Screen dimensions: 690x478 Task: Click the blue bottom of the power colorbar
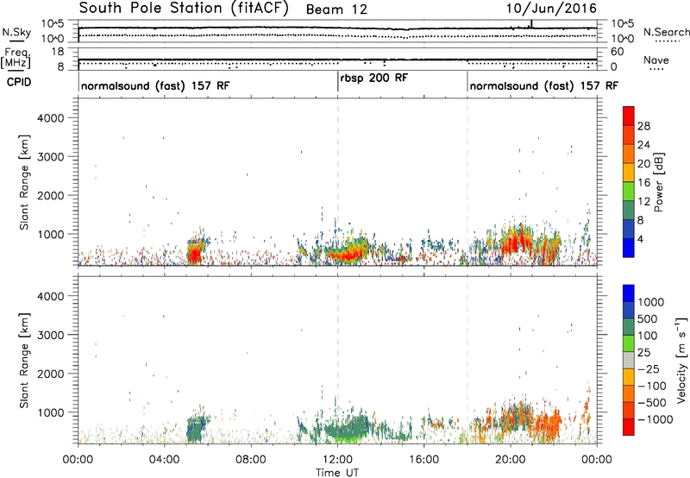(629, 248)
